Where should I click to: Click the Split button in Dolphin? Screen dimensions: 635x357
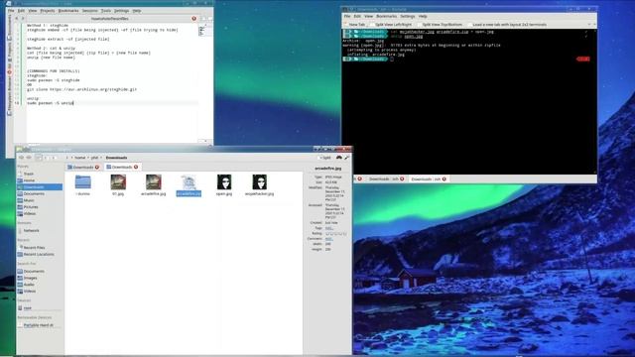click(x=324, y=158)
